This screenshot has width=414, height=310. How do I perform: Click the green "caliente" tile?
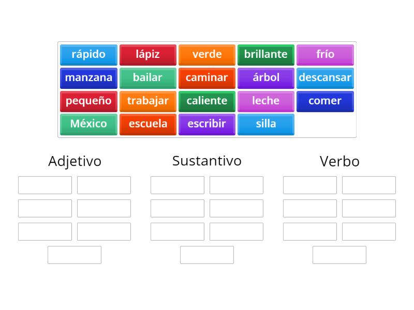(206, 101)
